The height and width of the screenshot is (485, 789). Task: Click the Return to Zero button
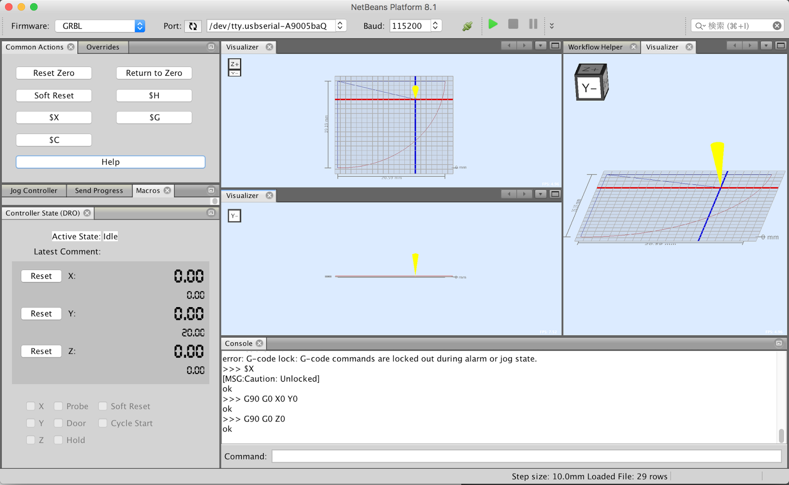pyautogui.click(x=154, y=73)
